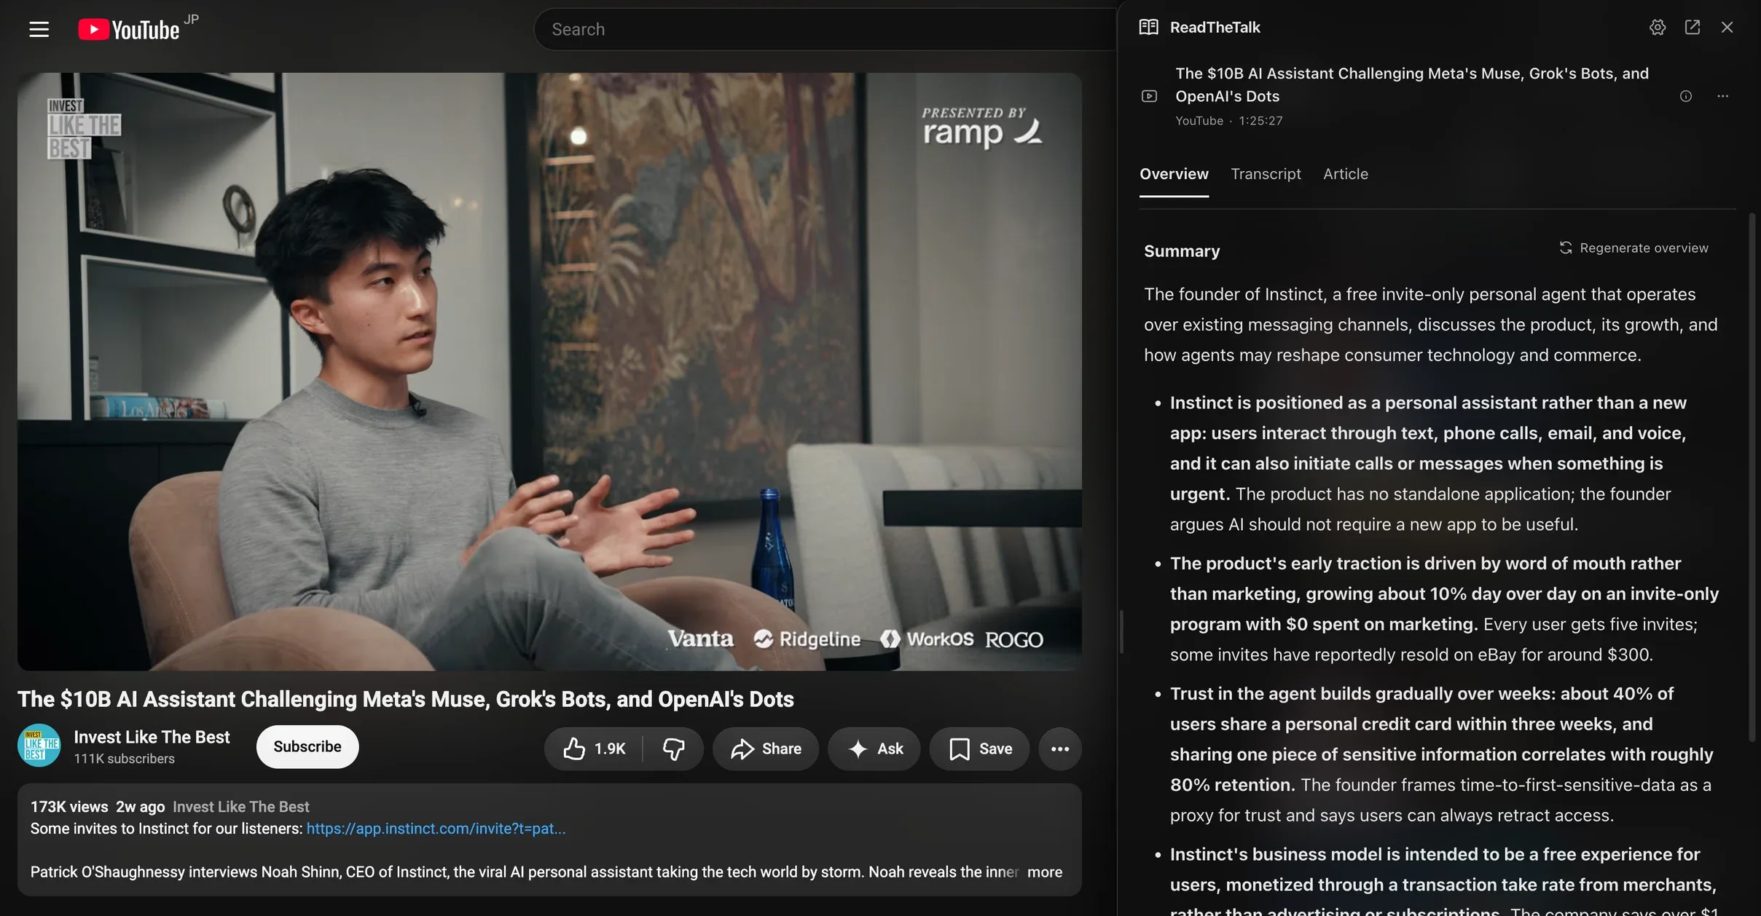Click the YouTube search field

tap(825, 29)
